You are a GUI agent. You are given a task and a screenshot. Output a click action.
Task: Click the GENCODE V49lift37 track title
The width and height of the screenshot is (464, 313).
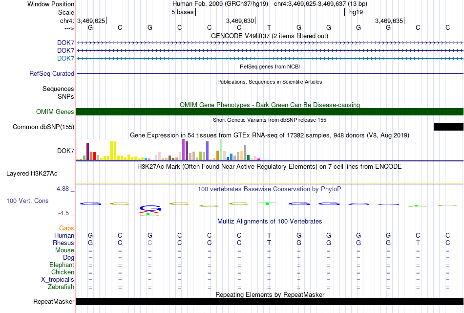[270, 36]
